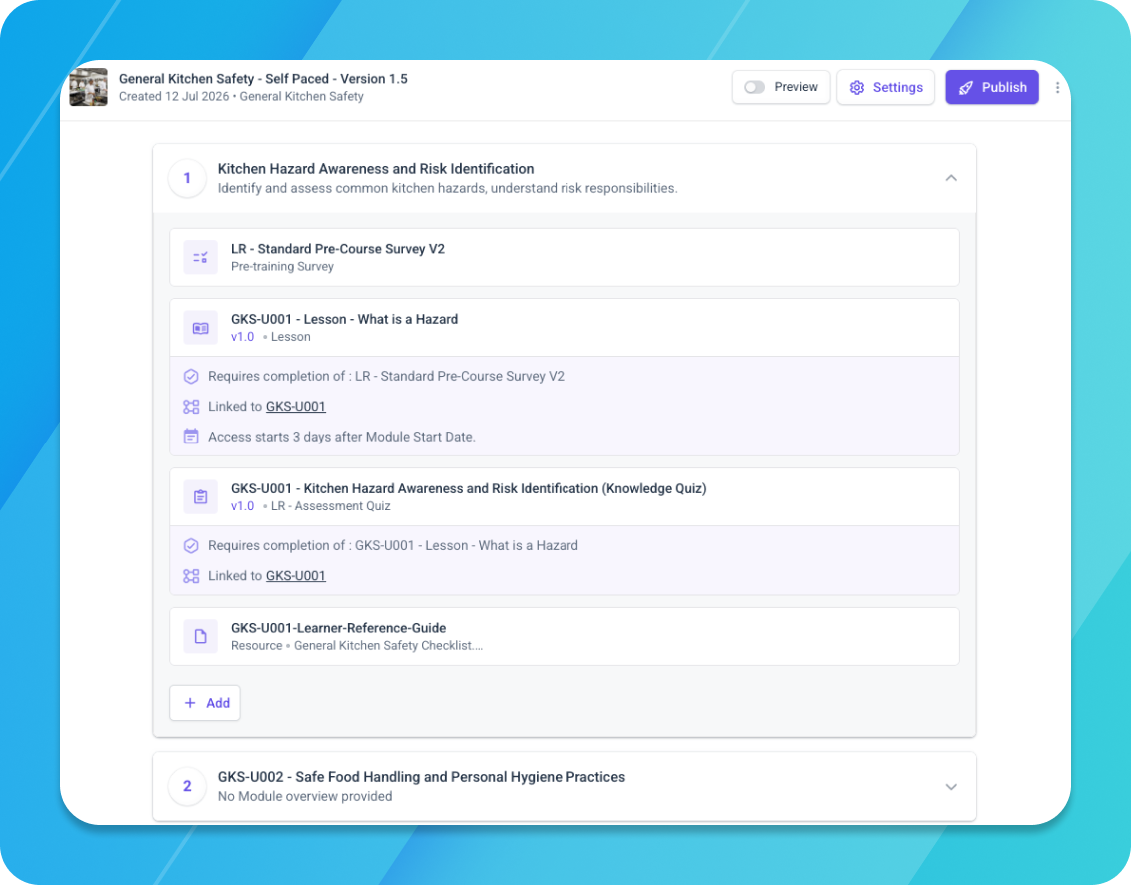
Task: Open GKS-U001 link under the Knowledge Quiz
Action: coord(296,576)
